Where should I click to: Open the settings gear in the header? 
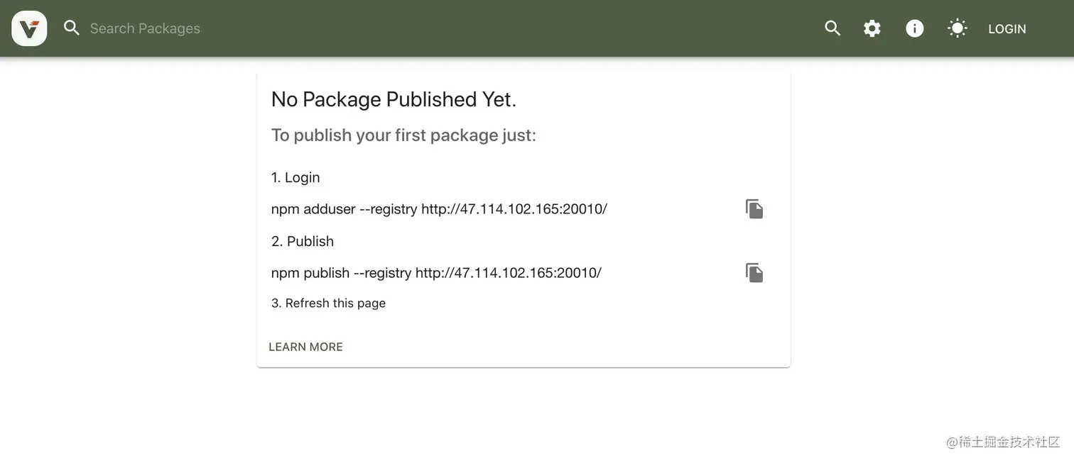point(872,28)
